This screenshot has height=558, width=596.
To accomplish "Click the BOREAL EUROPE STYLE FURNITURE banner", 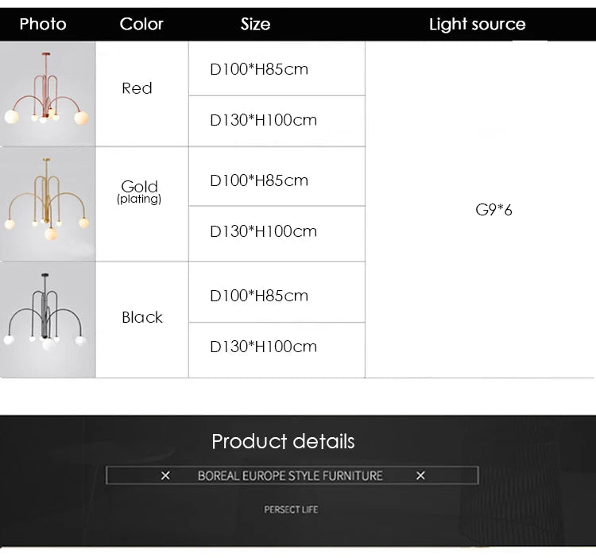I will coord(290,475).
